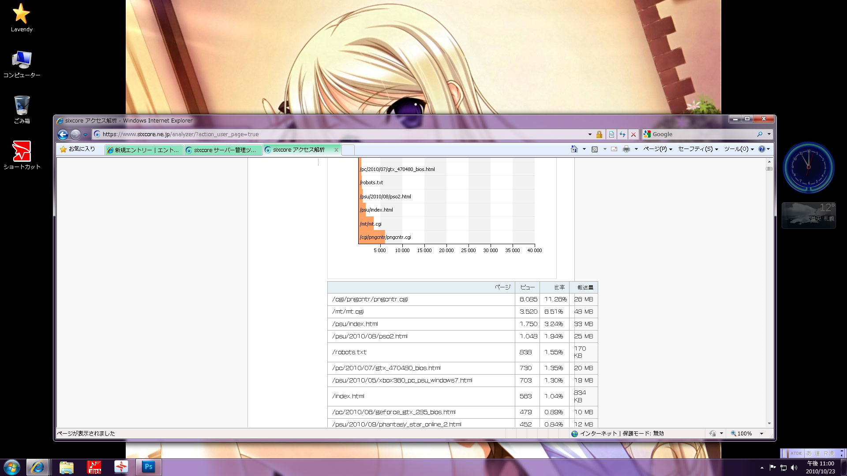
Task: Expand the Home button dropdown arrow
Action: [584, 149]
